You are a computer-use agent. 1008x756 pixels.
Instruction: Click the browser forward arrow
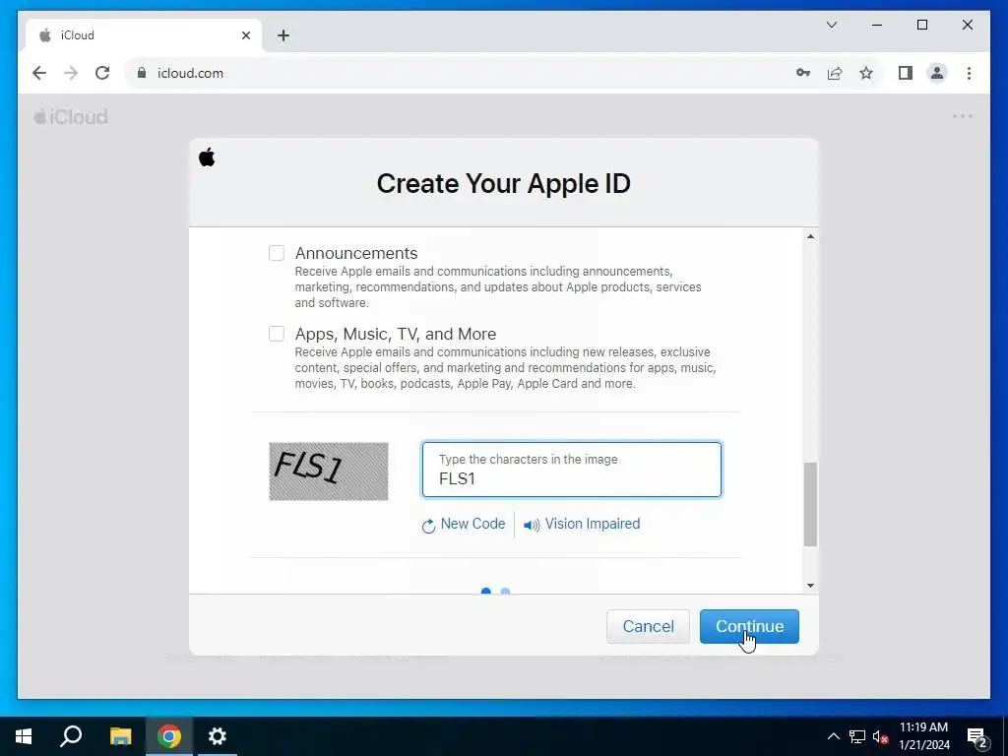[x=71, y=73]
